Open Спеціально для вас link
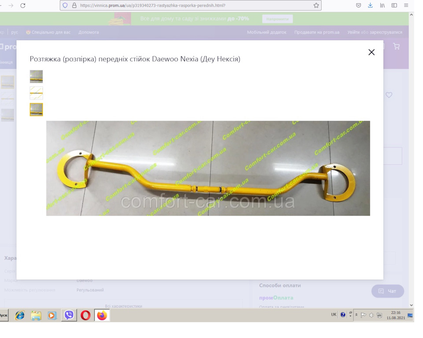Viewport: 423px width, 338px height. 48,32
